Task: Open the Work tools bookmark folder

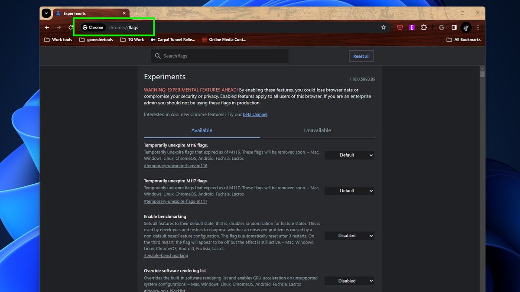Action: point(58,39)
